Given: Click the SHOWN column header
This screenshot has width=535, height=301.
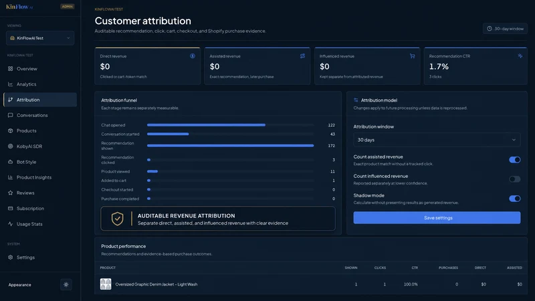Looking at the screenshot, I should [350, 268].
